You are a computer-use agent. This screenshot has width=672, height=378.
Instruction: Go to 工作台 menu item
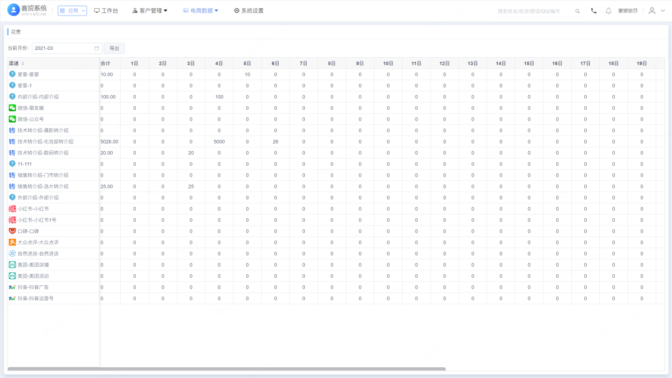click(106, 11)
